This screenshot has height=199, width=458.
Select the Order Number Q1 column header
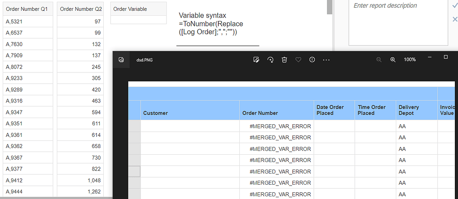(28, 9)
